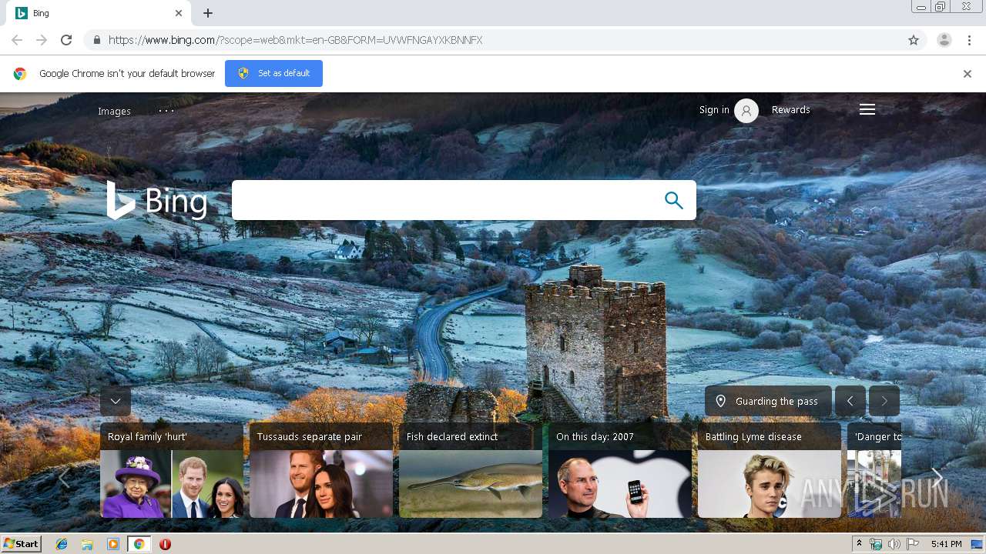
Task: Open the 'Tussauds separate pair' news card
Action: point(321,470)
